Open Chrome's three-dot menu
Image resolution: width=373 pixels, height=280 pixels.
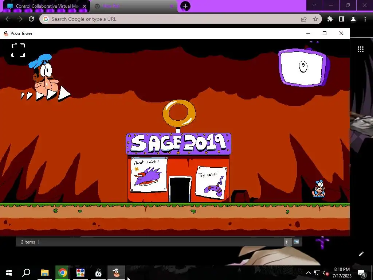tap(365, 19)
